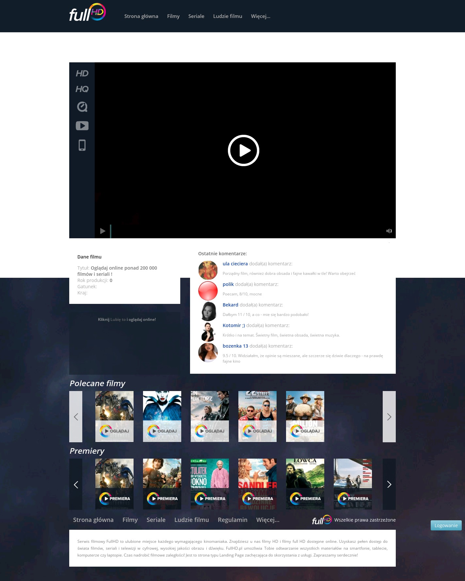The height and width of the screenshot is (581, 465).
Task: Open Seriale in the top navigation
Action: tap(196, 16)
